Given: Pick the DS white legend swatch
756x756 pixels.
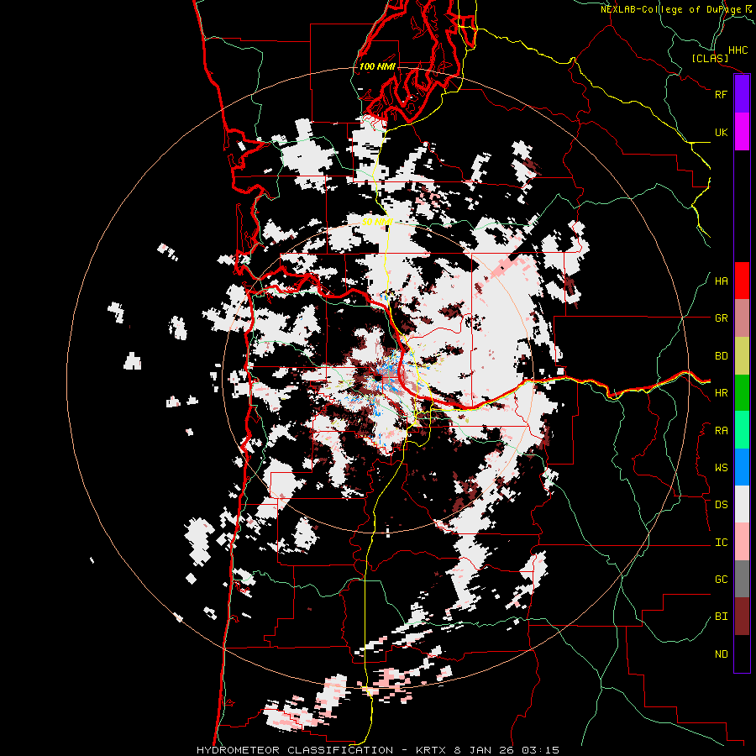Looking at the screenshot, I should coord(742,504).
